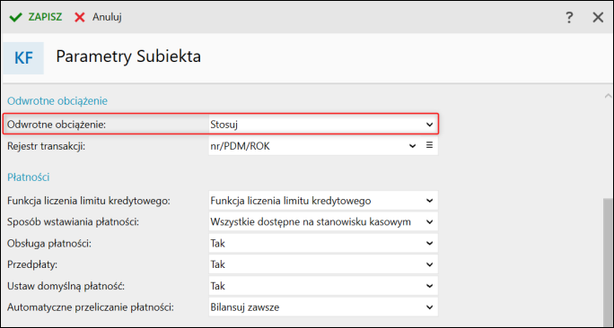Close the Parametry Subiekta window
This screenshot has width=614, height=328.
point(598,18)
